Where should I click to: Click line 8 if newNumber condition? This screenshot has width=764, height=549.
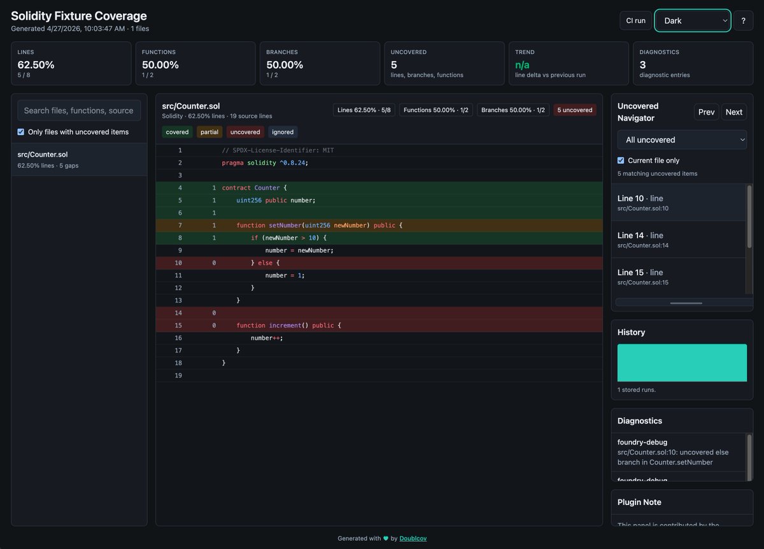379,238
